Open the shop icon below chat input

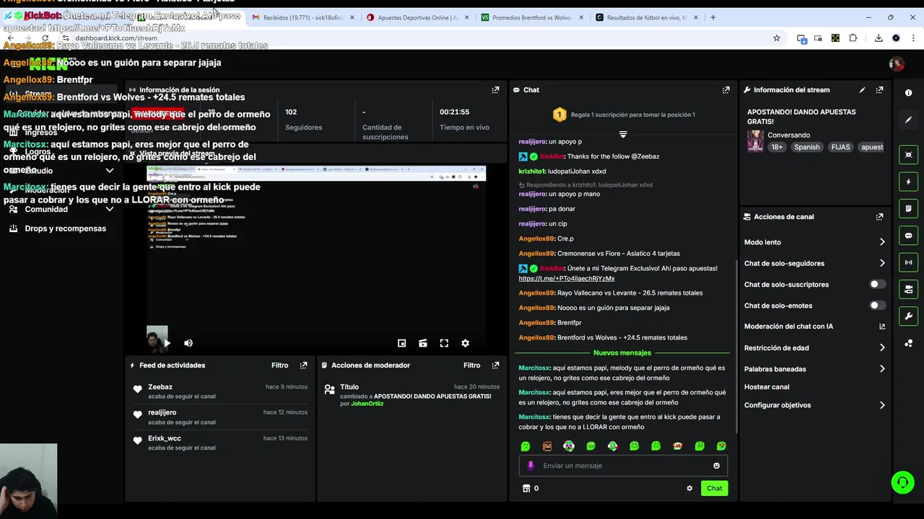(526, 489)
